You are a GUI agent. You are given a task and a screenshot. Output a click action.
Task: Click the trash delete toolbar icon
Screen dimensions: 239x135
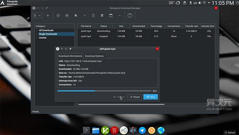pos(93,15)
